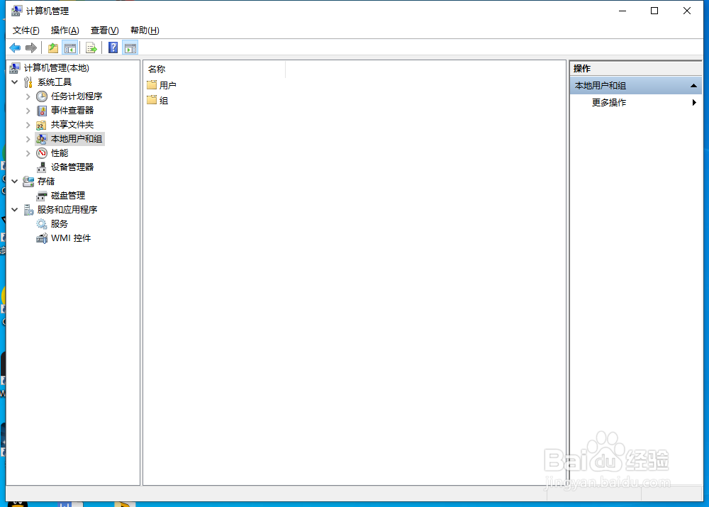Click the 任务计划程序 clock icon

(x=42, y=96)
